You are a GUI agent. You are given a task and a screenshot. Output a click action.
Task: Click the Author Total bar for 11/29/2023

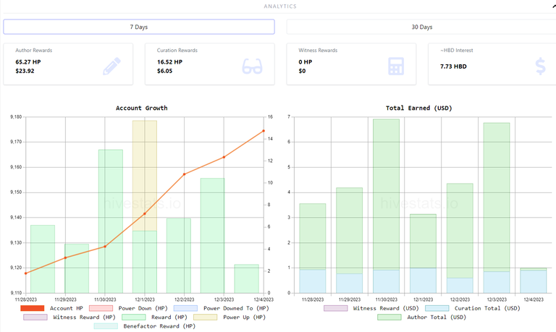tap(349, 231)
